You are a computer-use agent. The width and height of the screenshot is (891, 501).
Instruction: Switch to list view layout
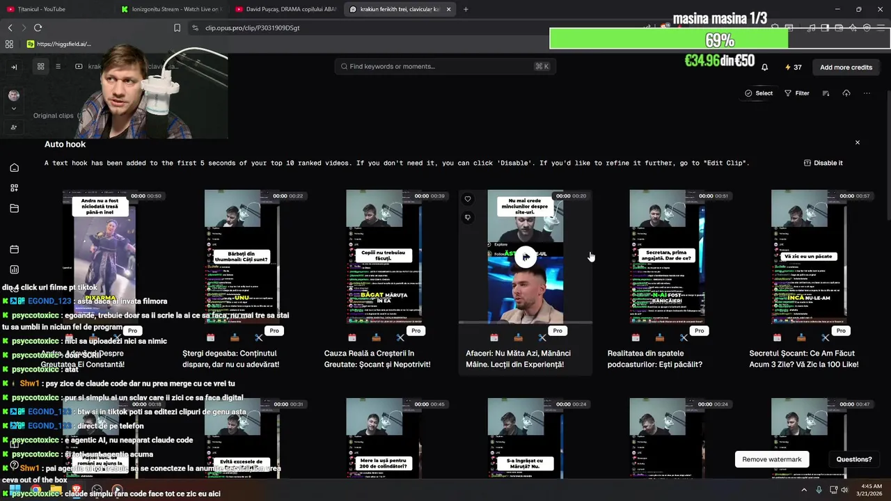58,67
